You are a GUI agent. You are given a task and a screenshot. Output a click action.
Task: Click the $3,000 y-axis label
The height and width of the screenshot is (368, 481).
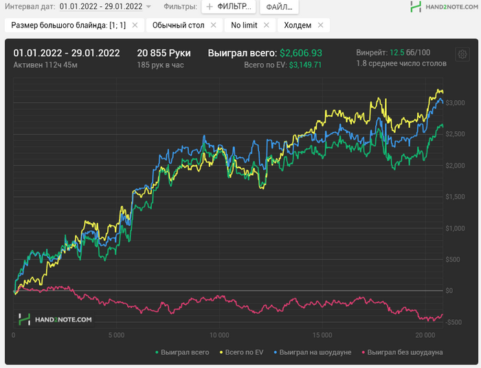pos(455,103)
